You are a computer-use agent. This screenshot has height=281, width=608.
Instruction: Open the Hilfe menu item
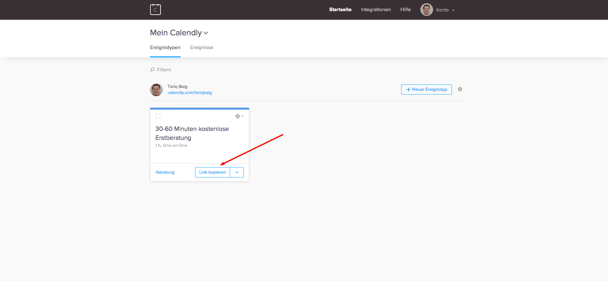tap(405, 10)
